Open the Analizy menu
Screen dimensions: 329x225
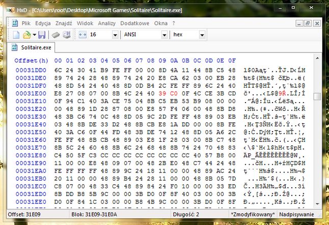[x=107, y=23]
